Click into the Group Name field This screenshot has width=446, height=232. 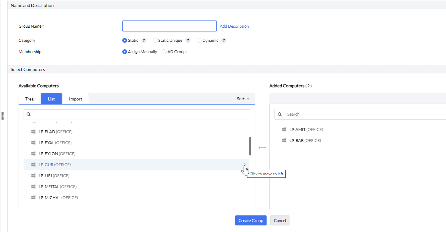[x=169, y=26]
